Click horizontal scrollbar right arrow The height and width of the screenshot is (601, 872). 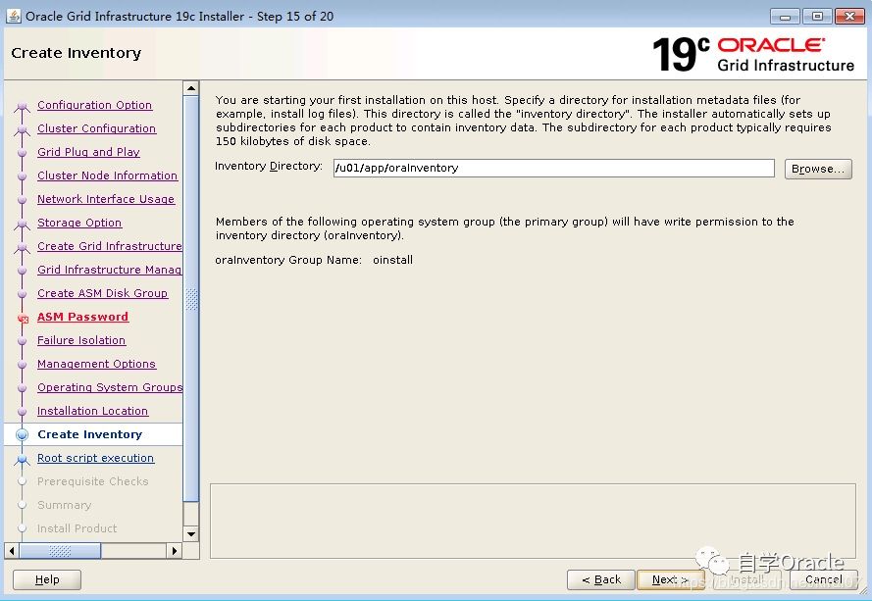(175, 551)
